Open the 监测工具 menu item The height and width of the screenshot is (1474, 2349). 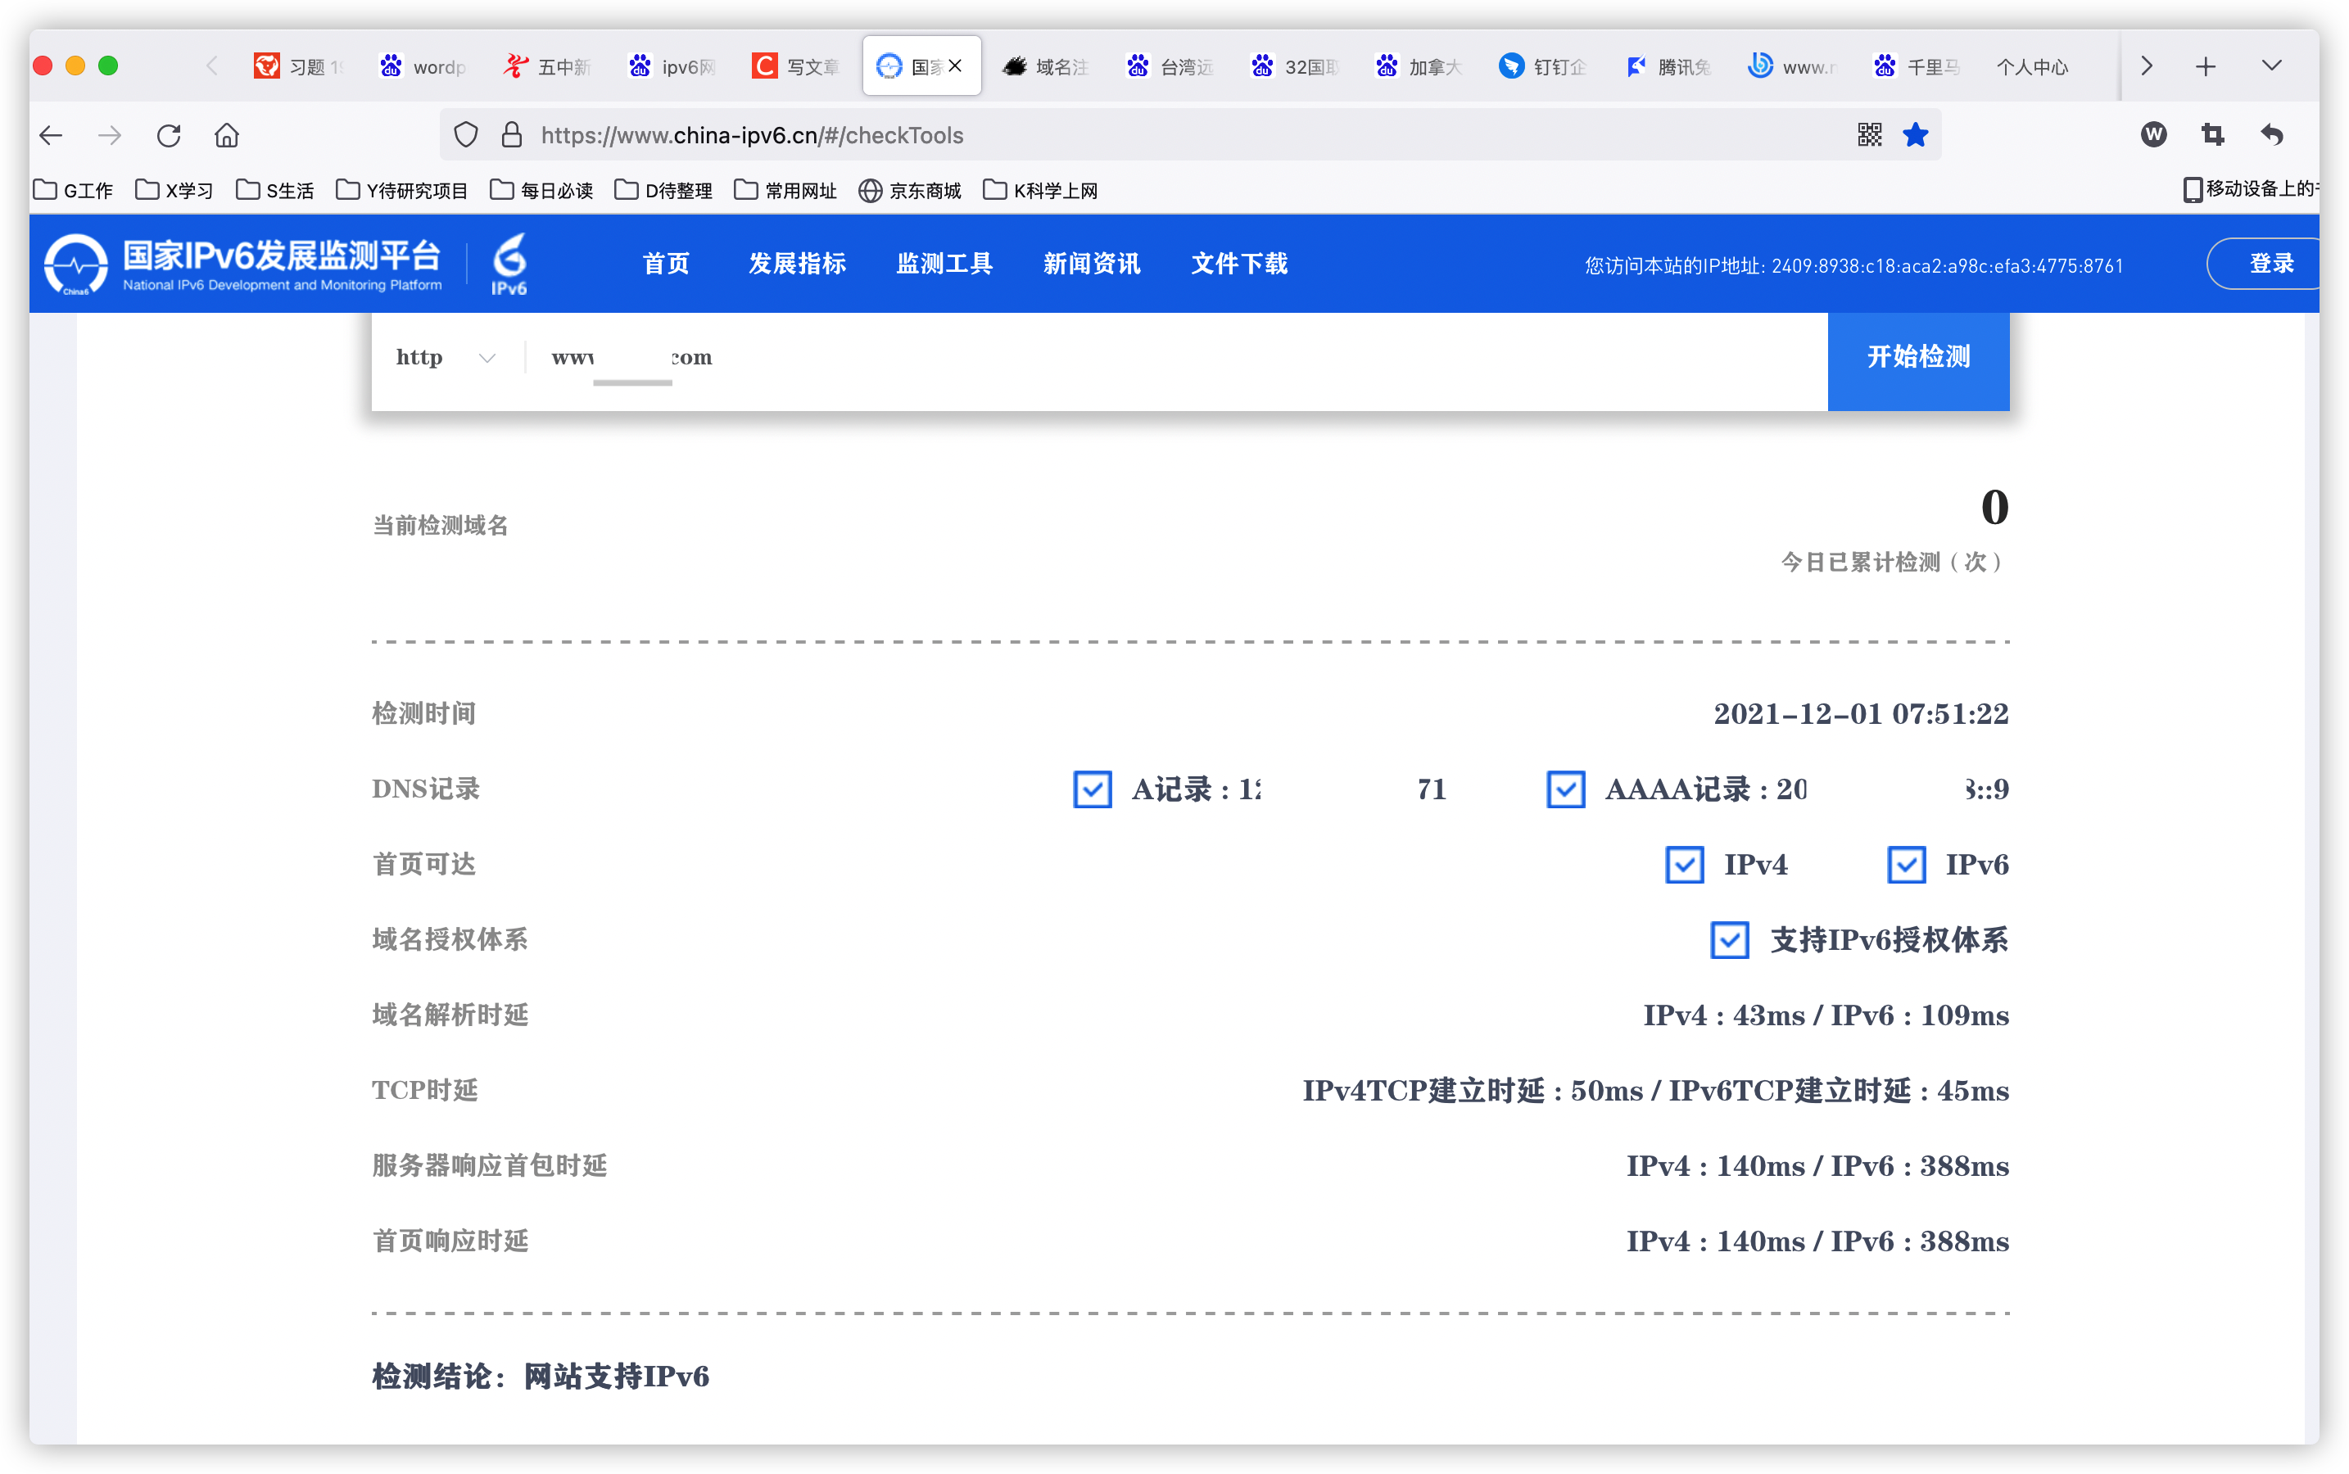[x=944, y=263]
